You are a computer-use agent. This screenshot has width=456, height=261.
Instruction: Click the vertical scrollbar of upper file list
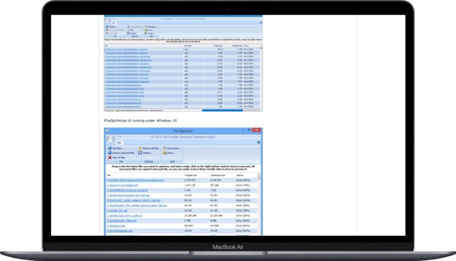(x=261, y=76)
